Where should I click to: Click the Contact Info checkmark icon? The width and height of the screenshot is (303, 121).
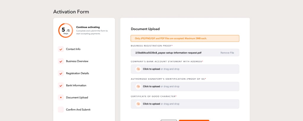pos(61,49)
